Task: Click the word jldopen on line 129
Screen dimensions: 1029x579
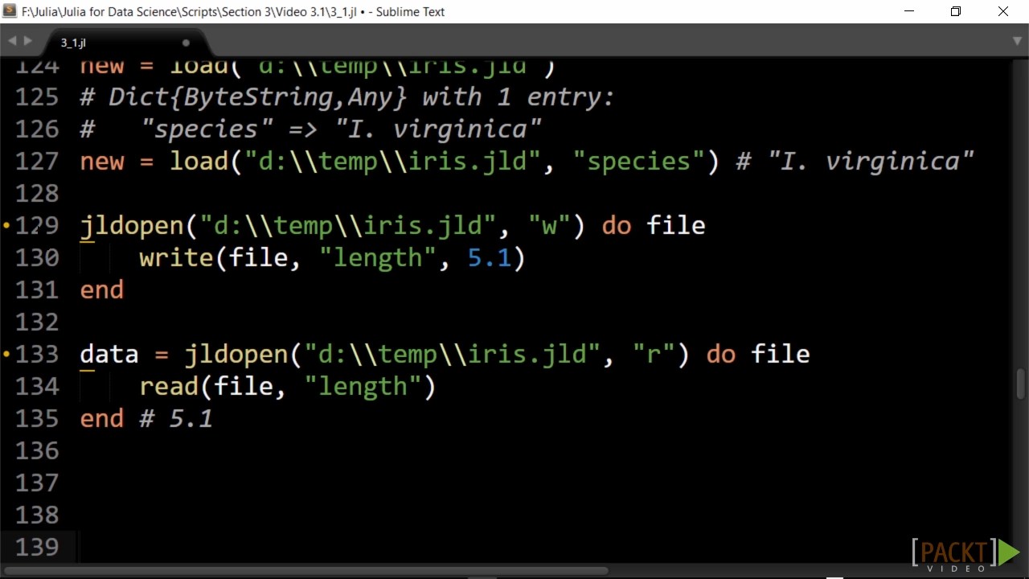Action: (132, 226)
